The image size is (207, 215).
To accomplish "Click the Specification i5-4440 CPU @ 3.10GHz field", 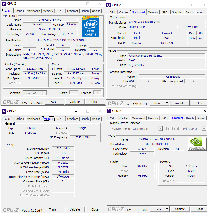I will click(62, 40).
